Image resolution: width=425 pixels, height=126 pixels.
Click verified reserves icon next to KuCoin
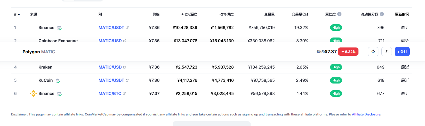click(58, 81)
